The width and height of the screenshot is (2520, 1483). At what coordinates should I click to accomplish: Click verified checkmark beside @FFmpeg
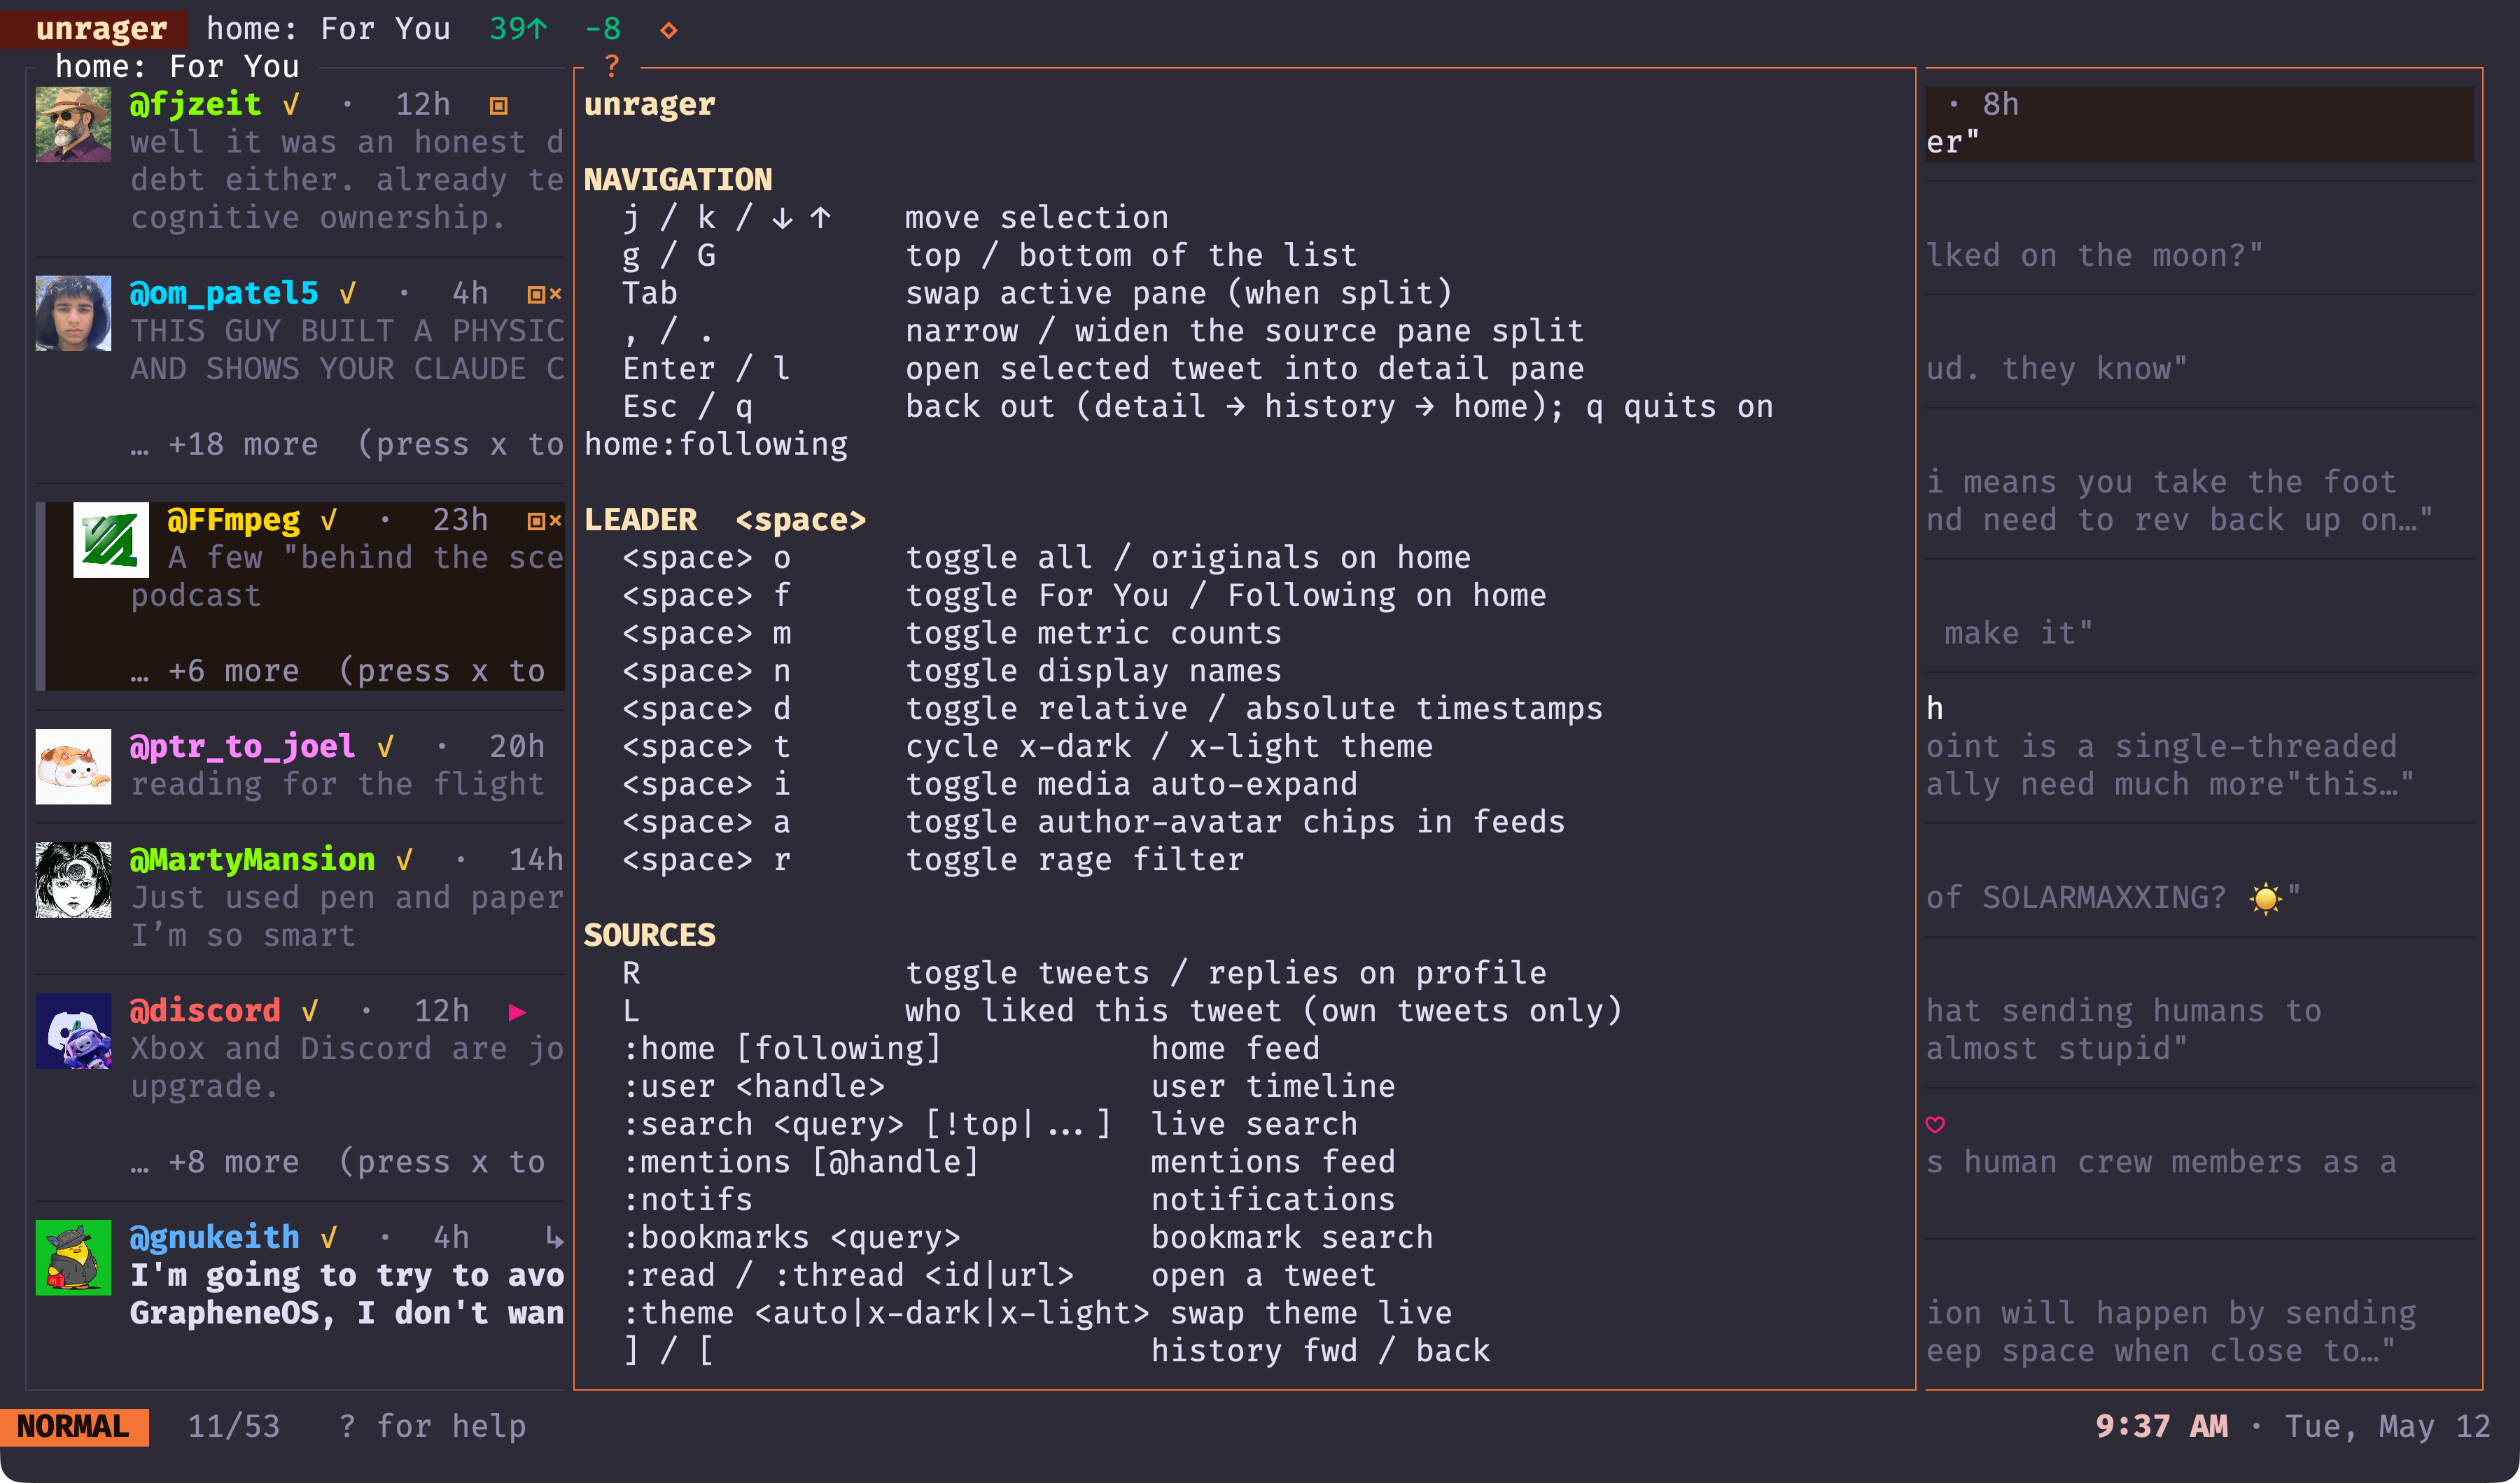pos(329,520)
